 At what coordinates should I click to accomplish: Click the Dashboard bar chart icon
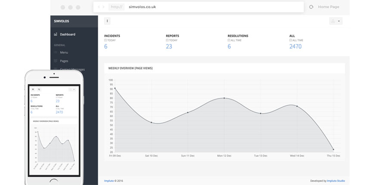[56, 34]
